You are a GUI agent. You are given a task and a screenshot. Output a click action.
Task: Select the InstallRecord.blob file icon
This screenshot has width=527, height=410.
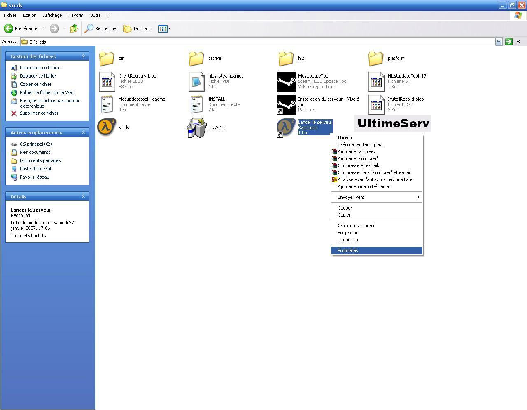click(x=376, y=105)
